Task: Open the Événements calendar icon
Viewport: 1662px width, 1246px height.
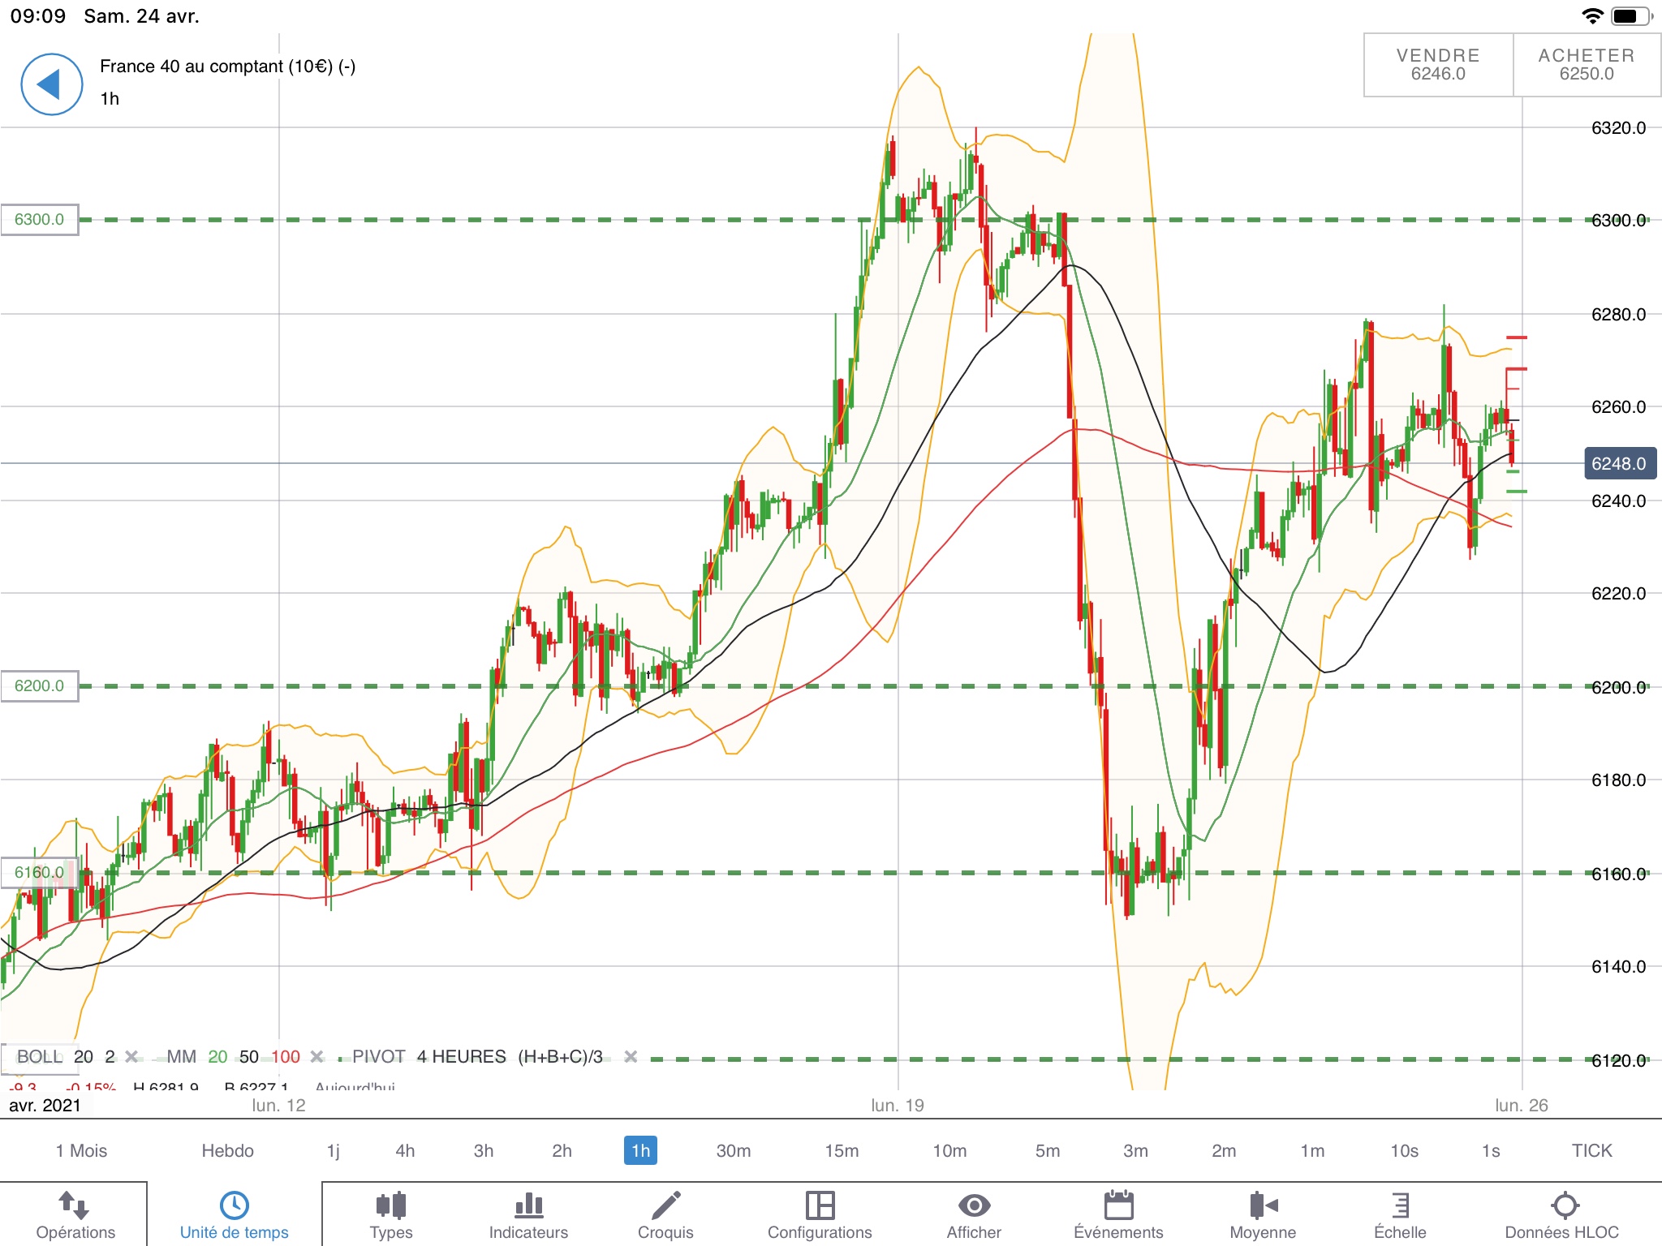Action: (1118, 1205)
